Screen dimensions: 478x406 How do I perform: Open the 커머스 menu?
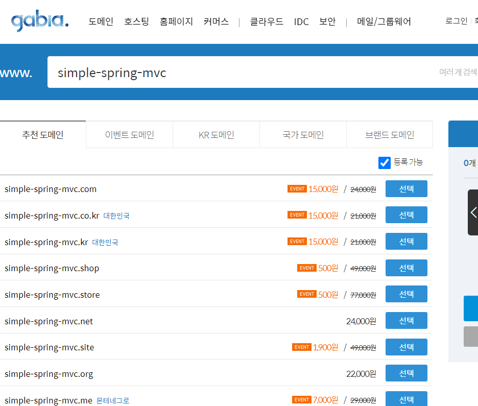coord(216,21)
